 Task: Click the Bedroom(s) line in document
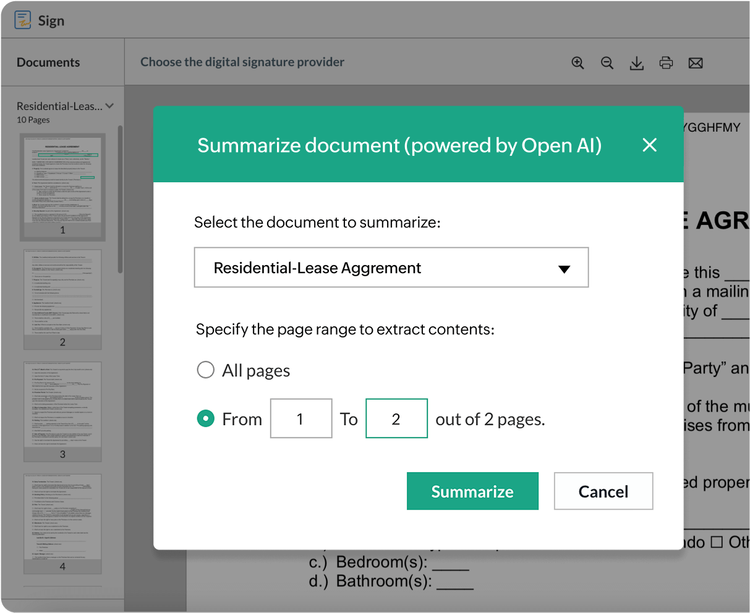[x=389, y=562]
